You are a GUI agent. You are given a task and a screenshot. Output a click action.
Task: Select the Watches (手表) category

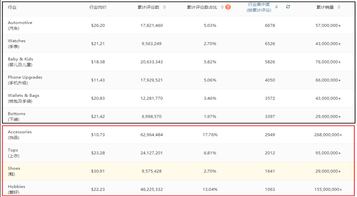coord(17,44)
